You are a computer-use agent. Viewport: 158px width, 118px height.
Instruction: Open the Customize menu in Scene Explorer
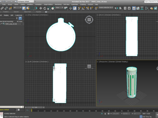[19, 15]
